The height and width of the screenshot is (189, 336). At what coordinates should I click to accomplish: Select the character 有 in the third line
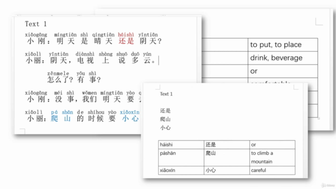[x=80, y=80]
